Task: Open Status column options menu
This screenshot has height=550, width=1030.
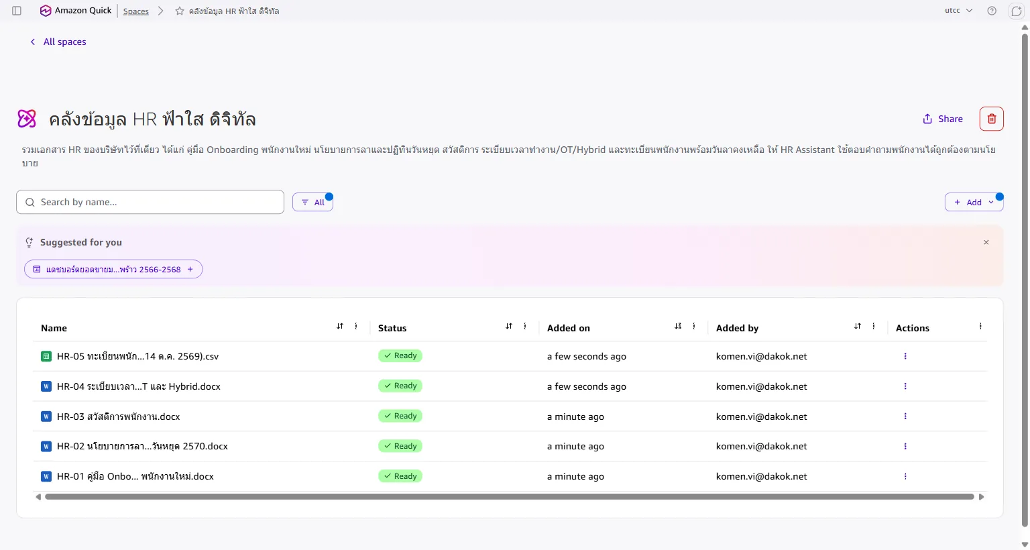Action: click(x=525, y=326)
